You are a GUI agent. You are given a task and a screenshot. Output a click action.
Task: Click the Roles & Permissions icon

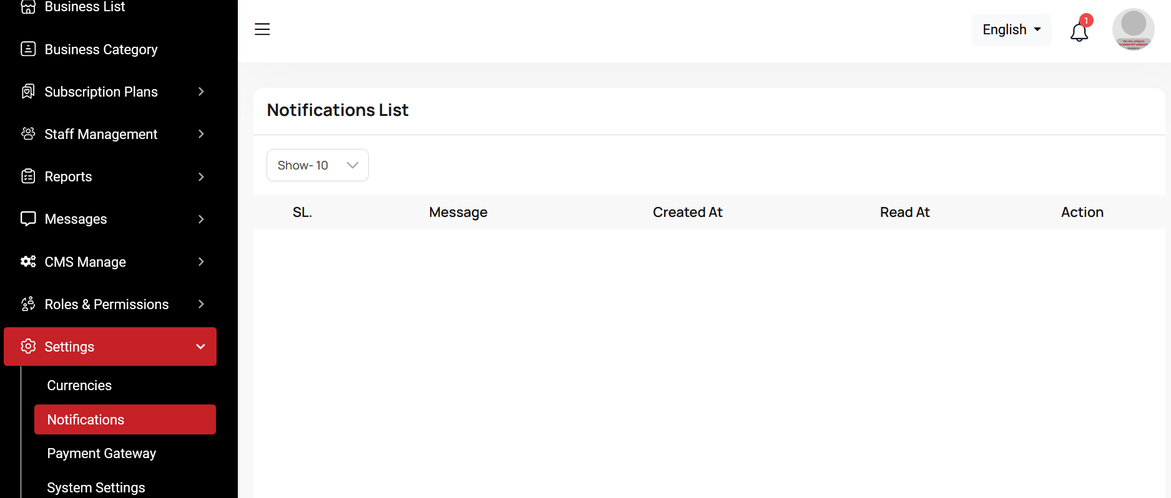[28, 304]
